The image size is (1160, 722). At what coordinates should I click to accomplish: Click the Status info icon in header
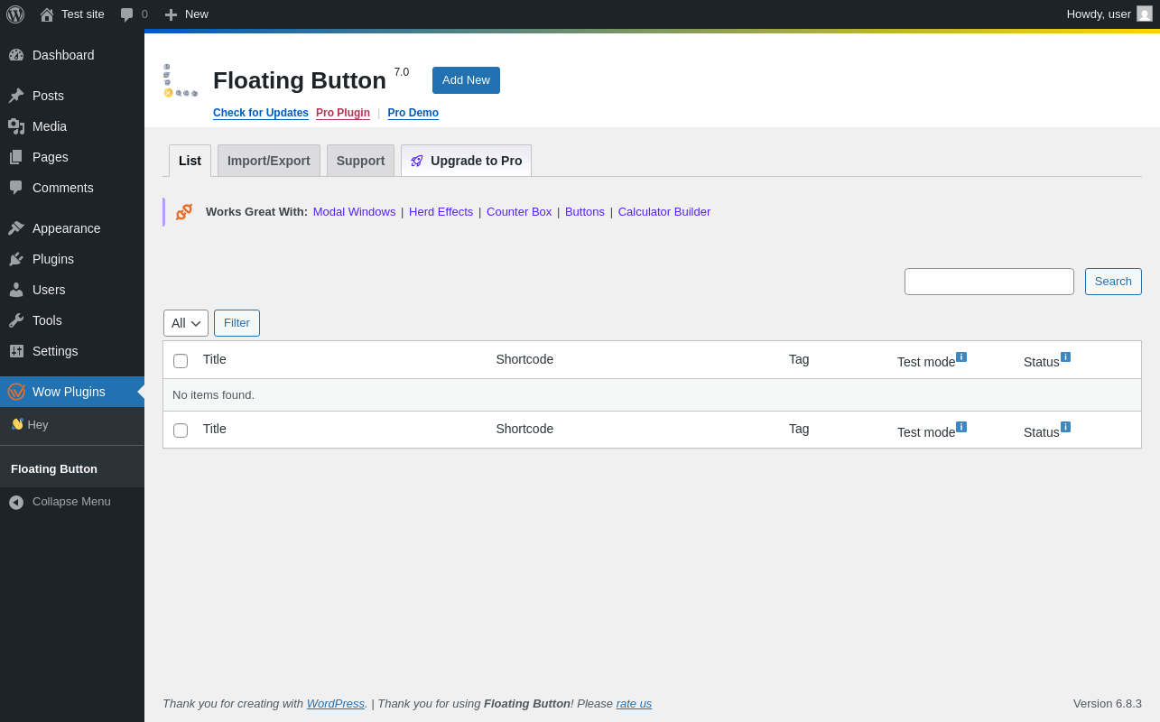point(1065,357)
